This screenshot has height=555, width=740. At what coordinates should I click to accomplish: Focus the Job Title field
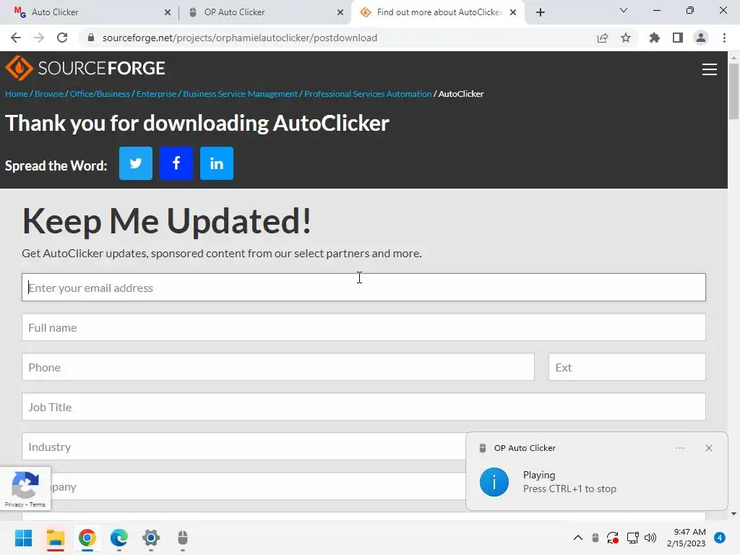pyautogui.click(x=363, y=407)
